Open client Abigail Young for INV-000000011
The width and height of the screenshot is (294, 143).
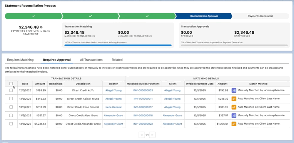coord(172,99)
